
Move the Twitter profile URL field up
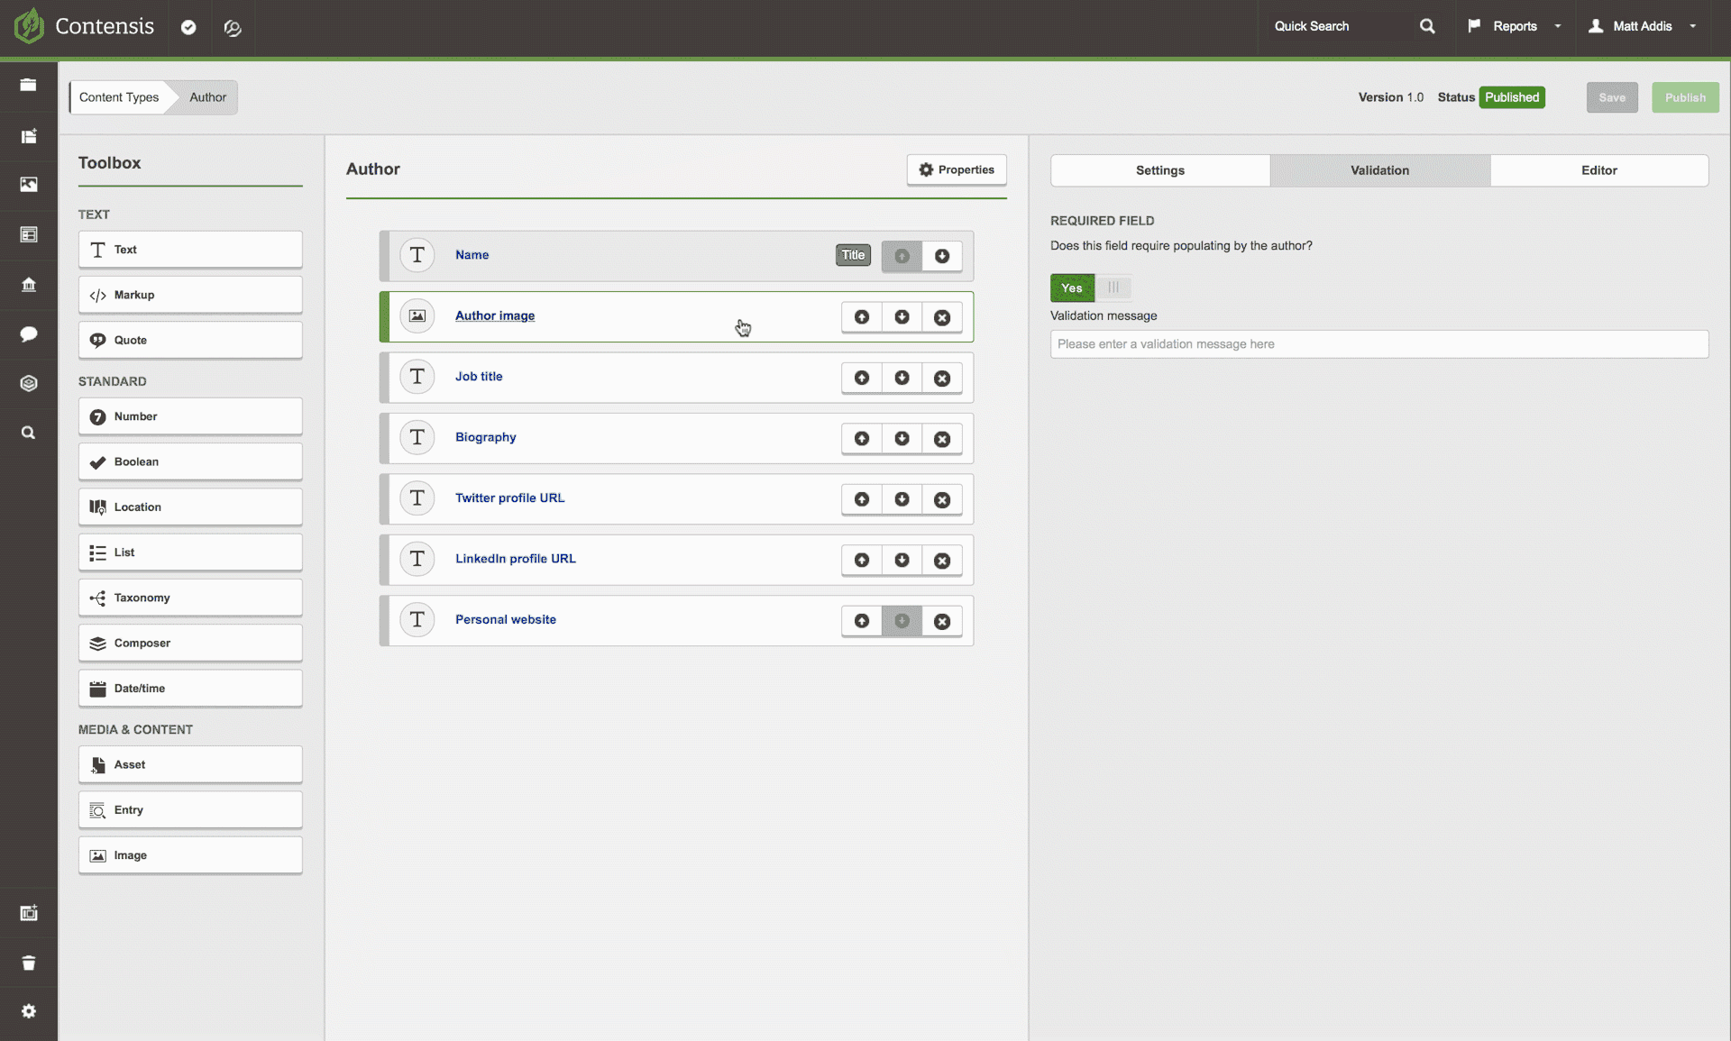(x=862, y=499)
